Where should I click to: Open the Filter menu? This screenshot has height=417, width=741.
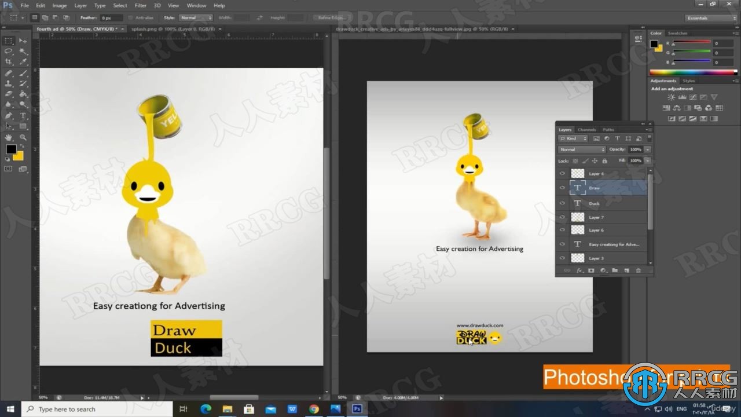[141, 5]
